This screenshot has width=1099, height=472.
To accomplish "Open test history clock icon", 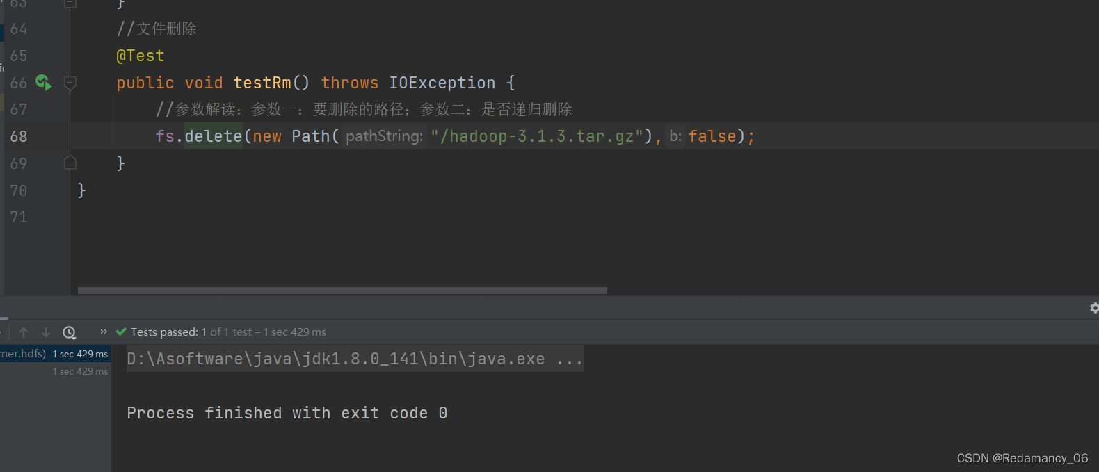I will pos(69,332).
